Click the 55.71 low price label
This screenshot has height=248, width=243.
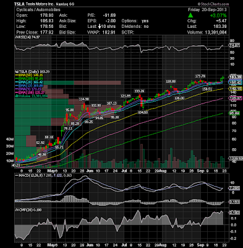59,147
